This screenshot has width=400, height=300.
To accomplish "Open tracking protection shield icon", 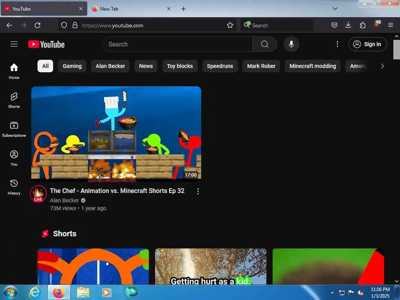I will click(x=64, y=25).
